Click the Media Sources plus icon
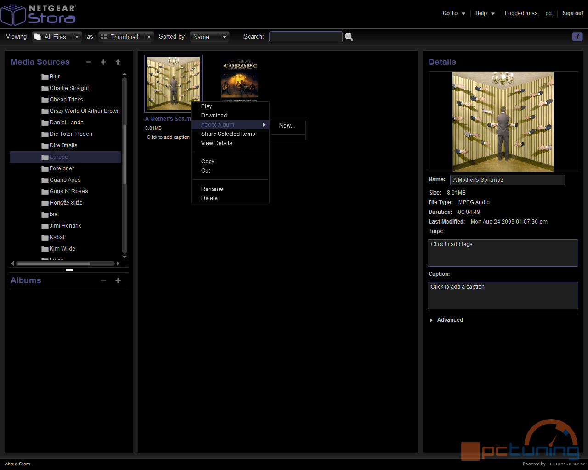 pyautogui.click(x=103, y=62)
